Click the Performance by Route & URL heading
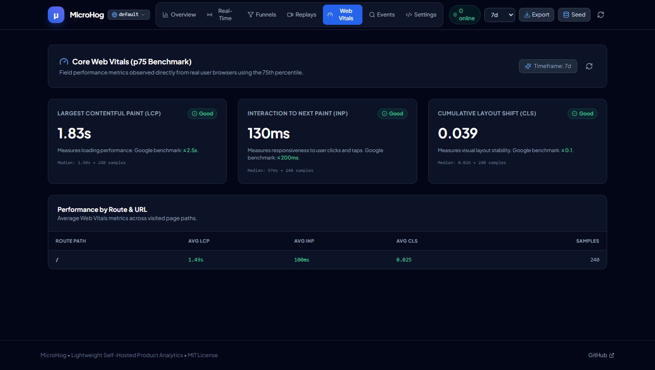The height and width of the screenshot is (370, 655). coord(102,210)
